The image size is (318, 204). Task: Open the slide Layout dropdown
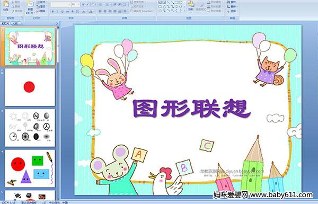click(41, 2)
